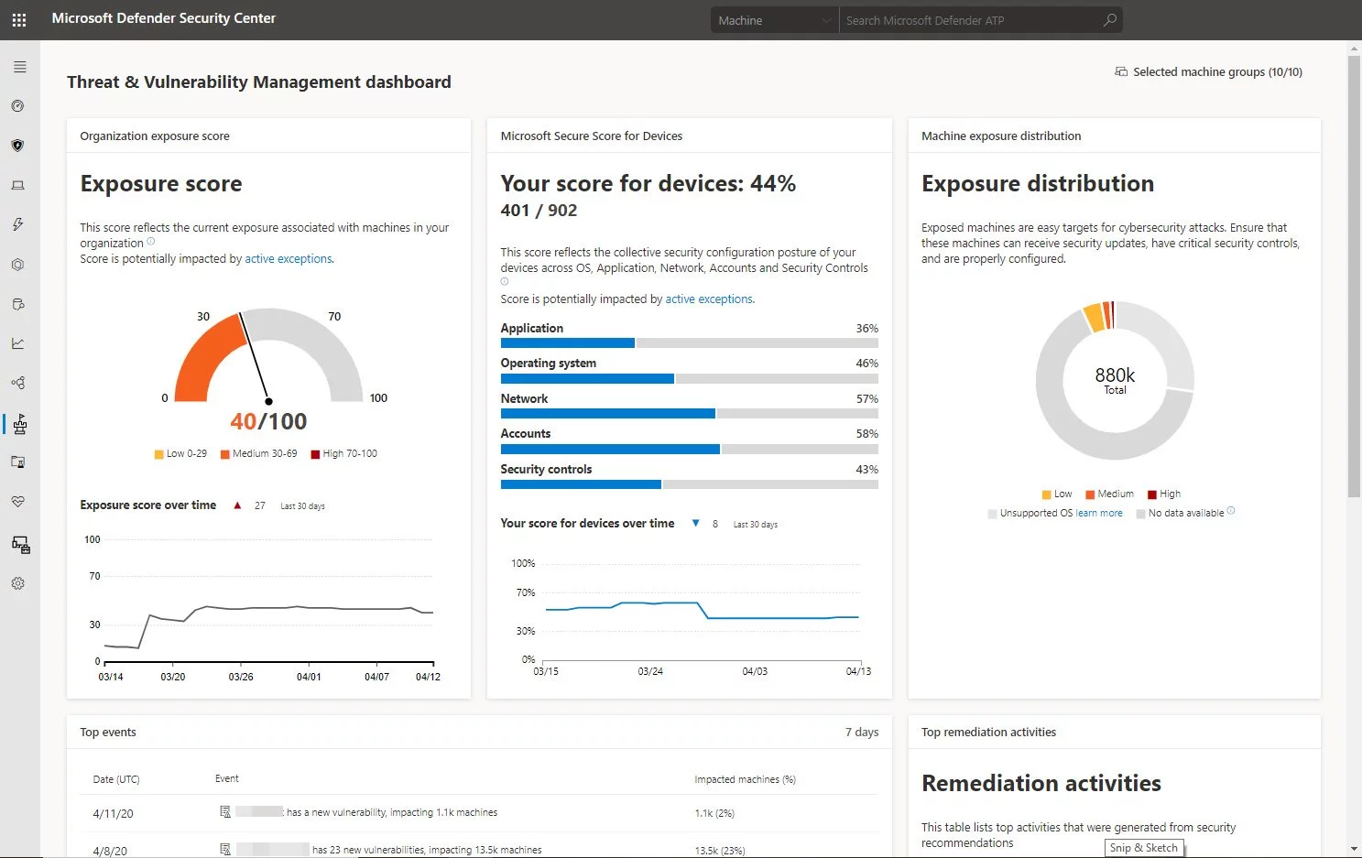The width and height of the screenshot is (1362, 858).
Task: Click the Snip & Sketch tooltip
Action: click(x=1144, y=848)
